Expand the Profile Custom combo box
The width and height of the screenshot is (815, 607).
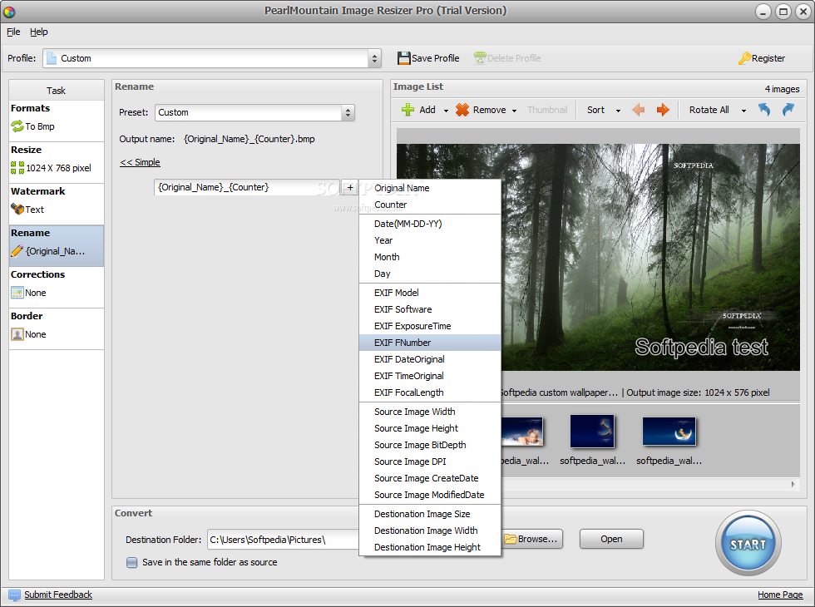(373, 58)
